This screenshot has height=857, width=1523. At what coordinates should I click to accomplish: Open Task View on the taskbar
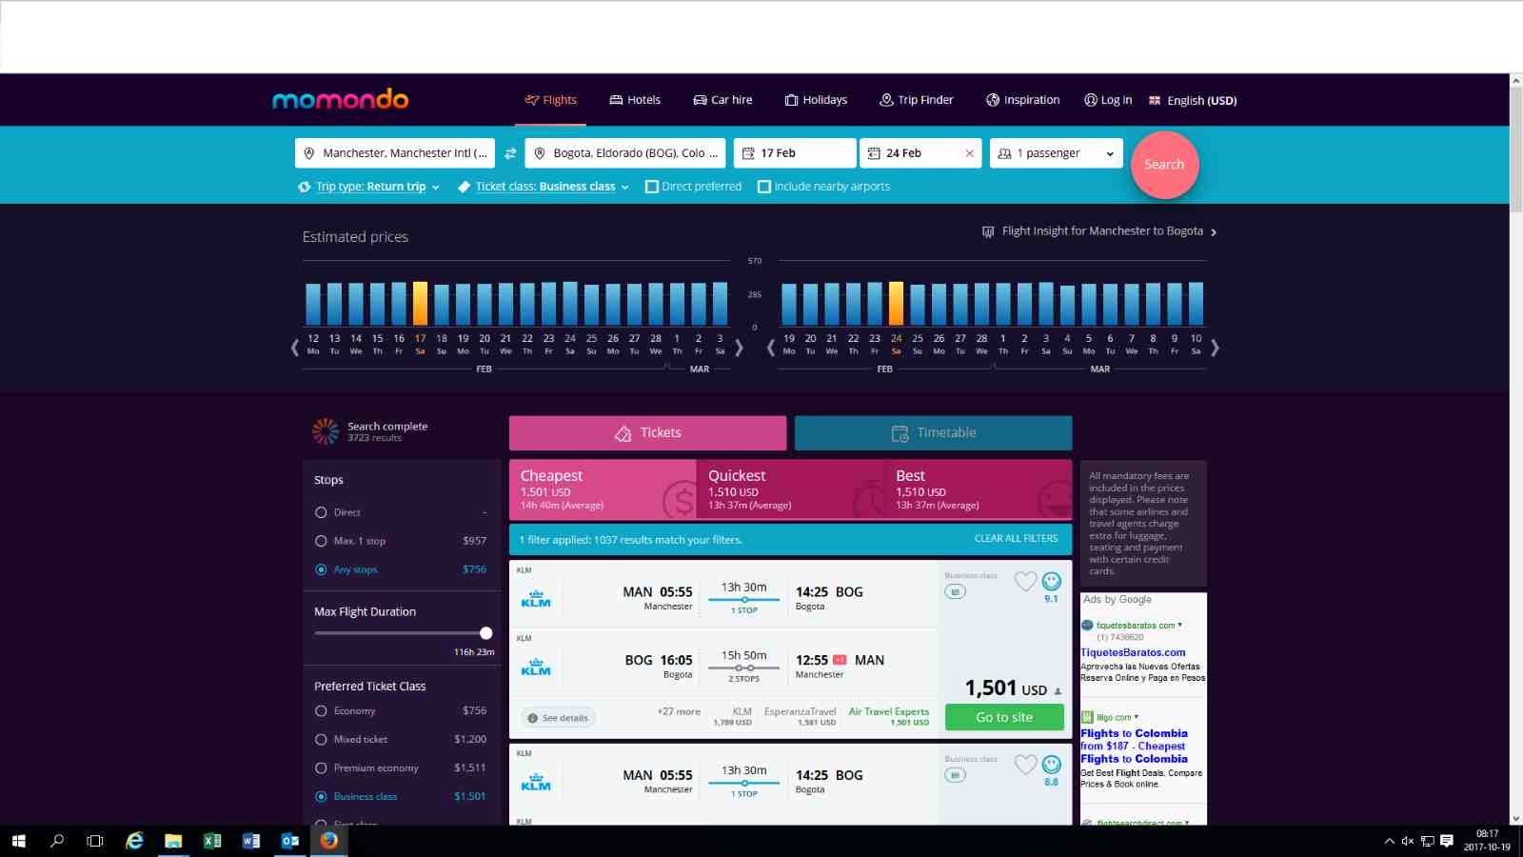pyautogui.click(x=95, y=841)
